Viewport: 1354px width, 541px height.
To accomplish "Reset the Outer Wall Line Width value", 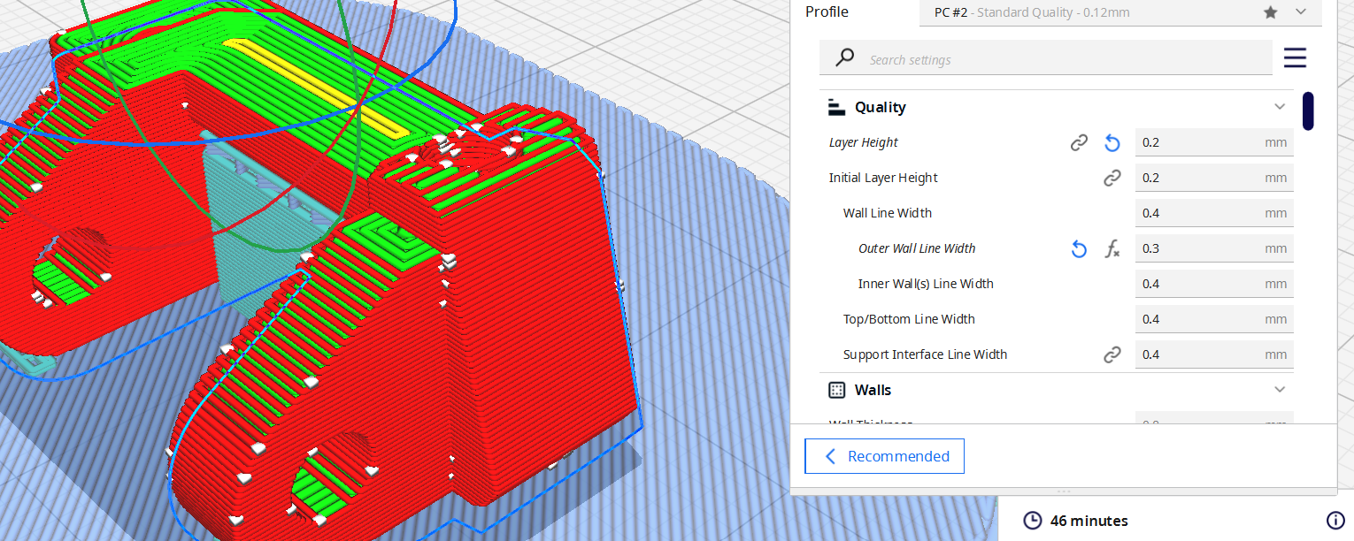I will click(x=1079, y=248).
